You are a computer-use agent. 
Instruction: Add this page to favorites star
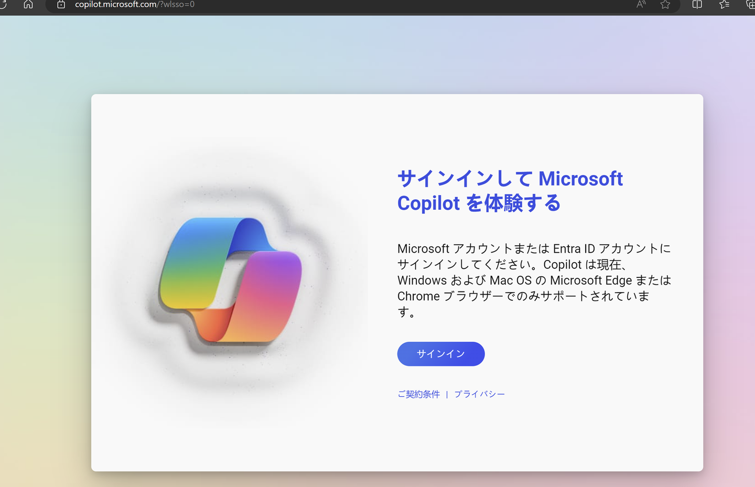(665, 5)
